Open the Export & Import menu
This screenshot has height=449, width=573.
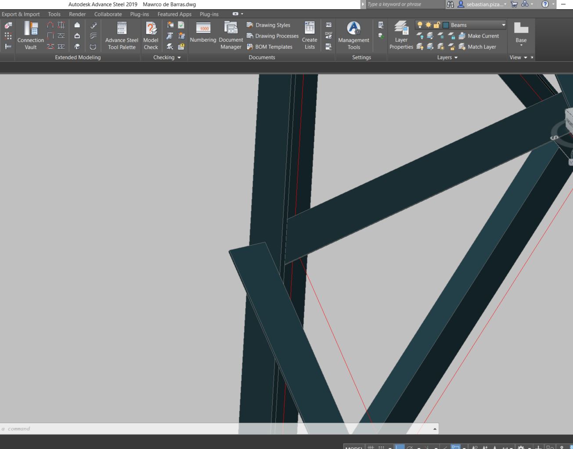(21, 14)
